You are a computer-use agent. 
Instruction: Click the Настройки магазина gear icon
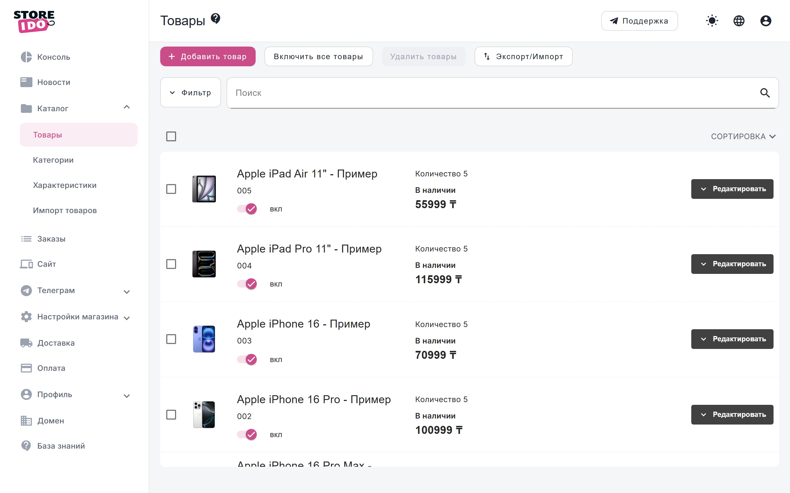coord(26,317)
